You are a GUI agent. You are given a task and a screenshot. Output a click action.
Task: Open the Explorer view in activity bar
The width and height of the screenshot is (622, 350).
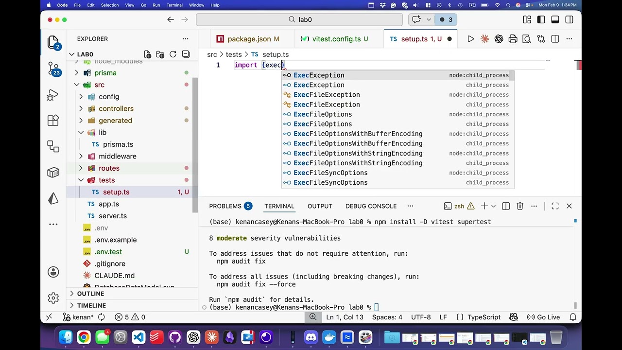pyautogui.click(x=53, y=42)
